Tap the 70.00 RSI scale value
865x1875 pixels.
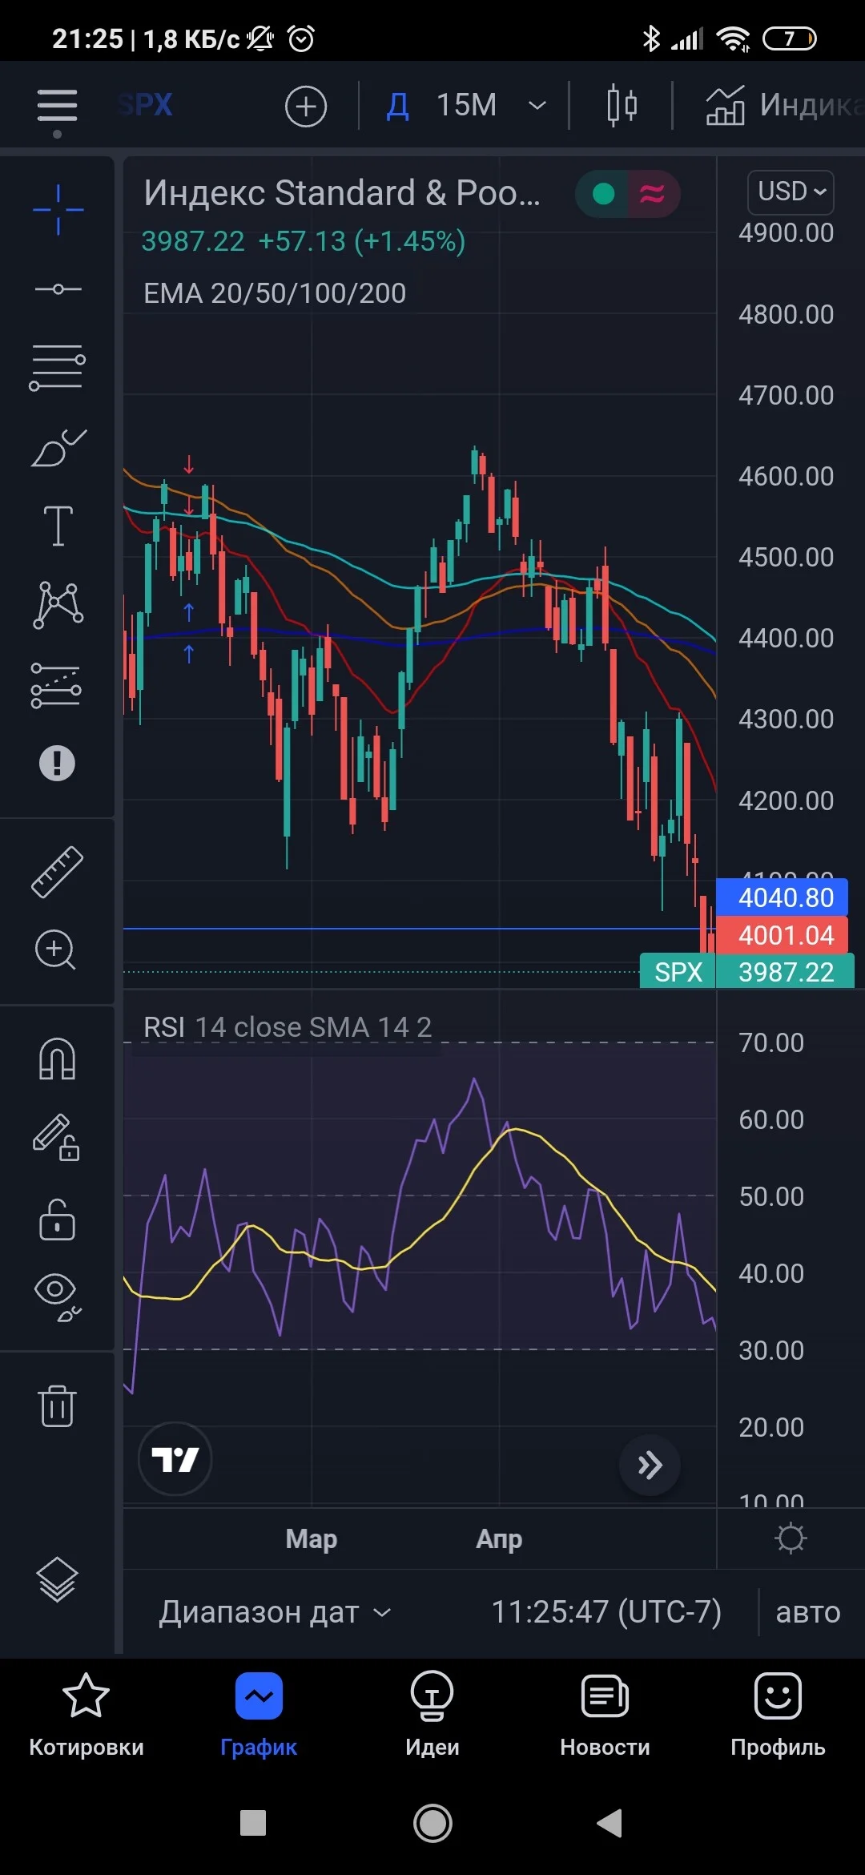pyautogui.click(x=771, y=1042)
